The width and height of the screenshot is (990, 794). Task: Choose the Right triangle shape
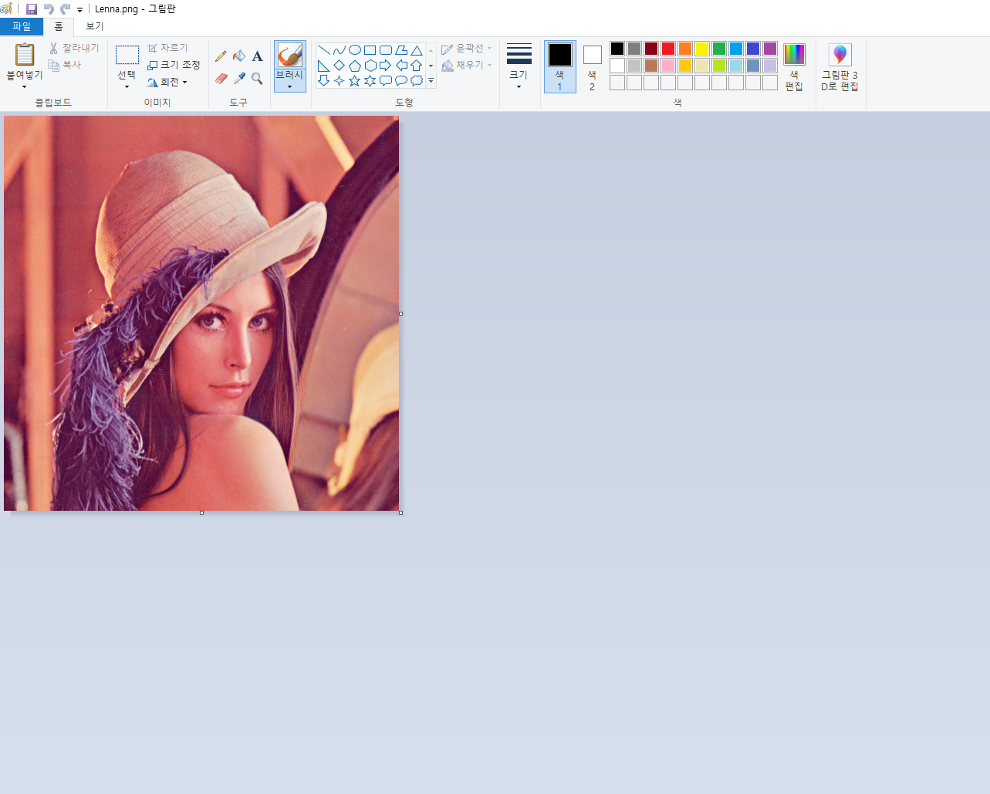click(x=324, y=66)
